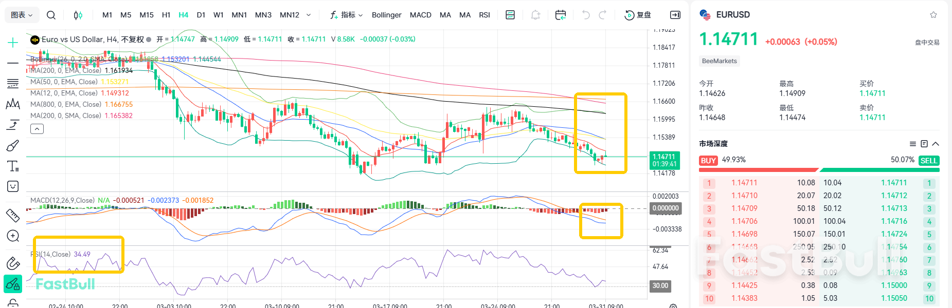Open the symbol search magnifier
The width and height of the screenshot is (952, 308).
point(51,15)
